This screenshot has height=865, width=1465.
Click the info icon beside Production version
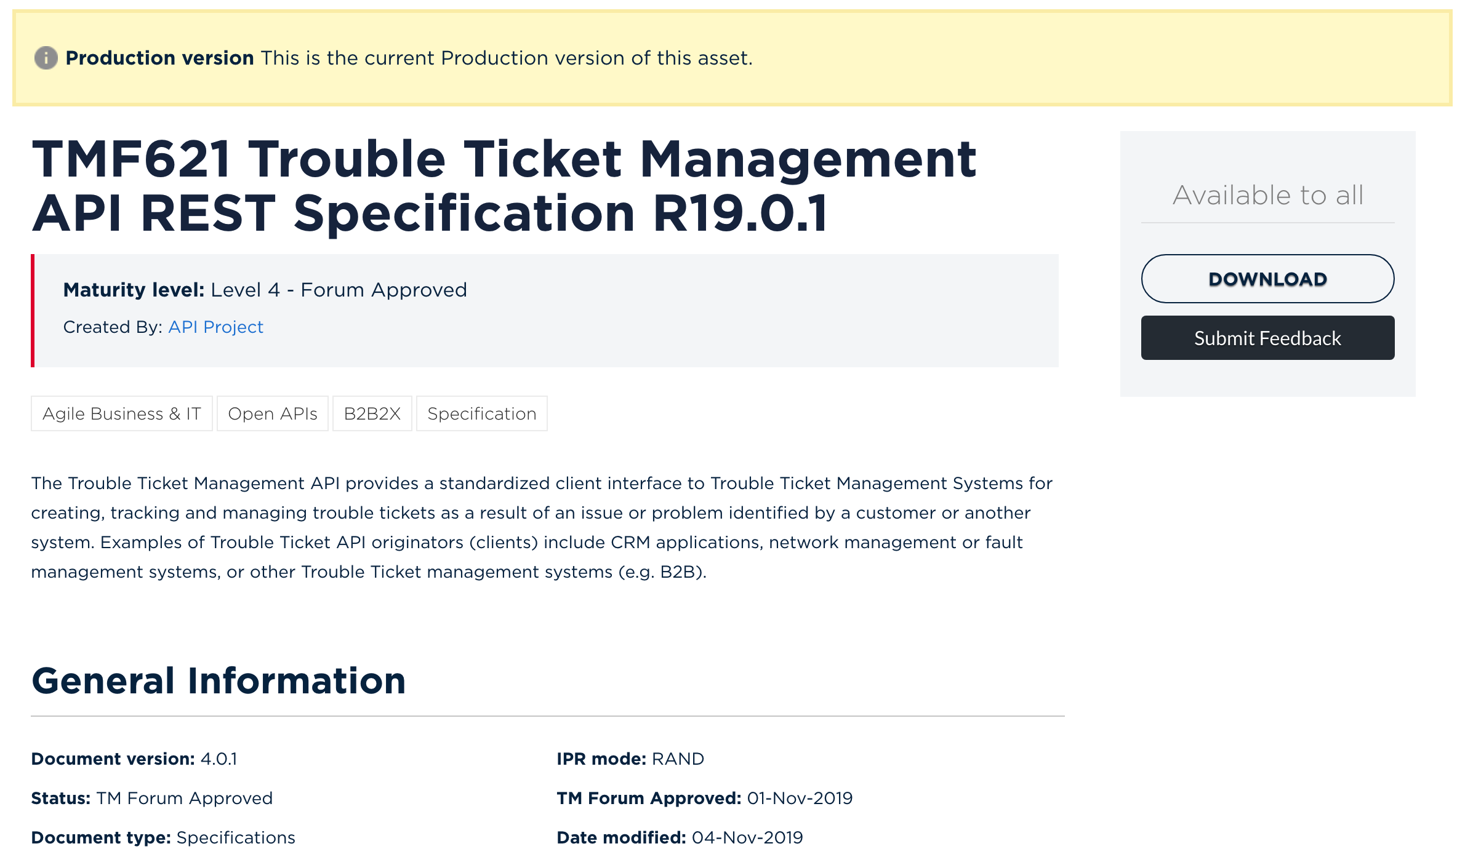click(x=46, y=58)
